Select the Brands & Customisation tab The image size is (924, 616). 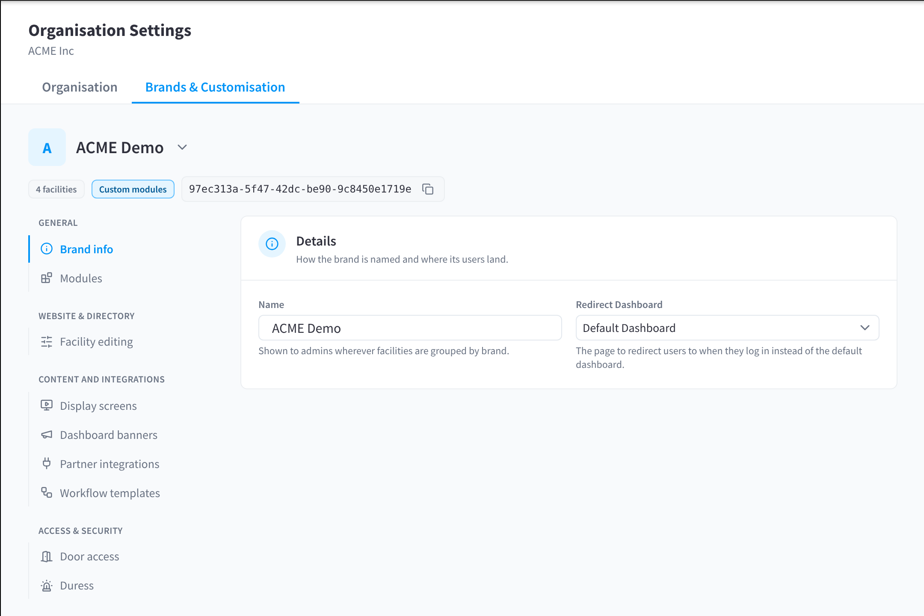click(x=215, y=87)
